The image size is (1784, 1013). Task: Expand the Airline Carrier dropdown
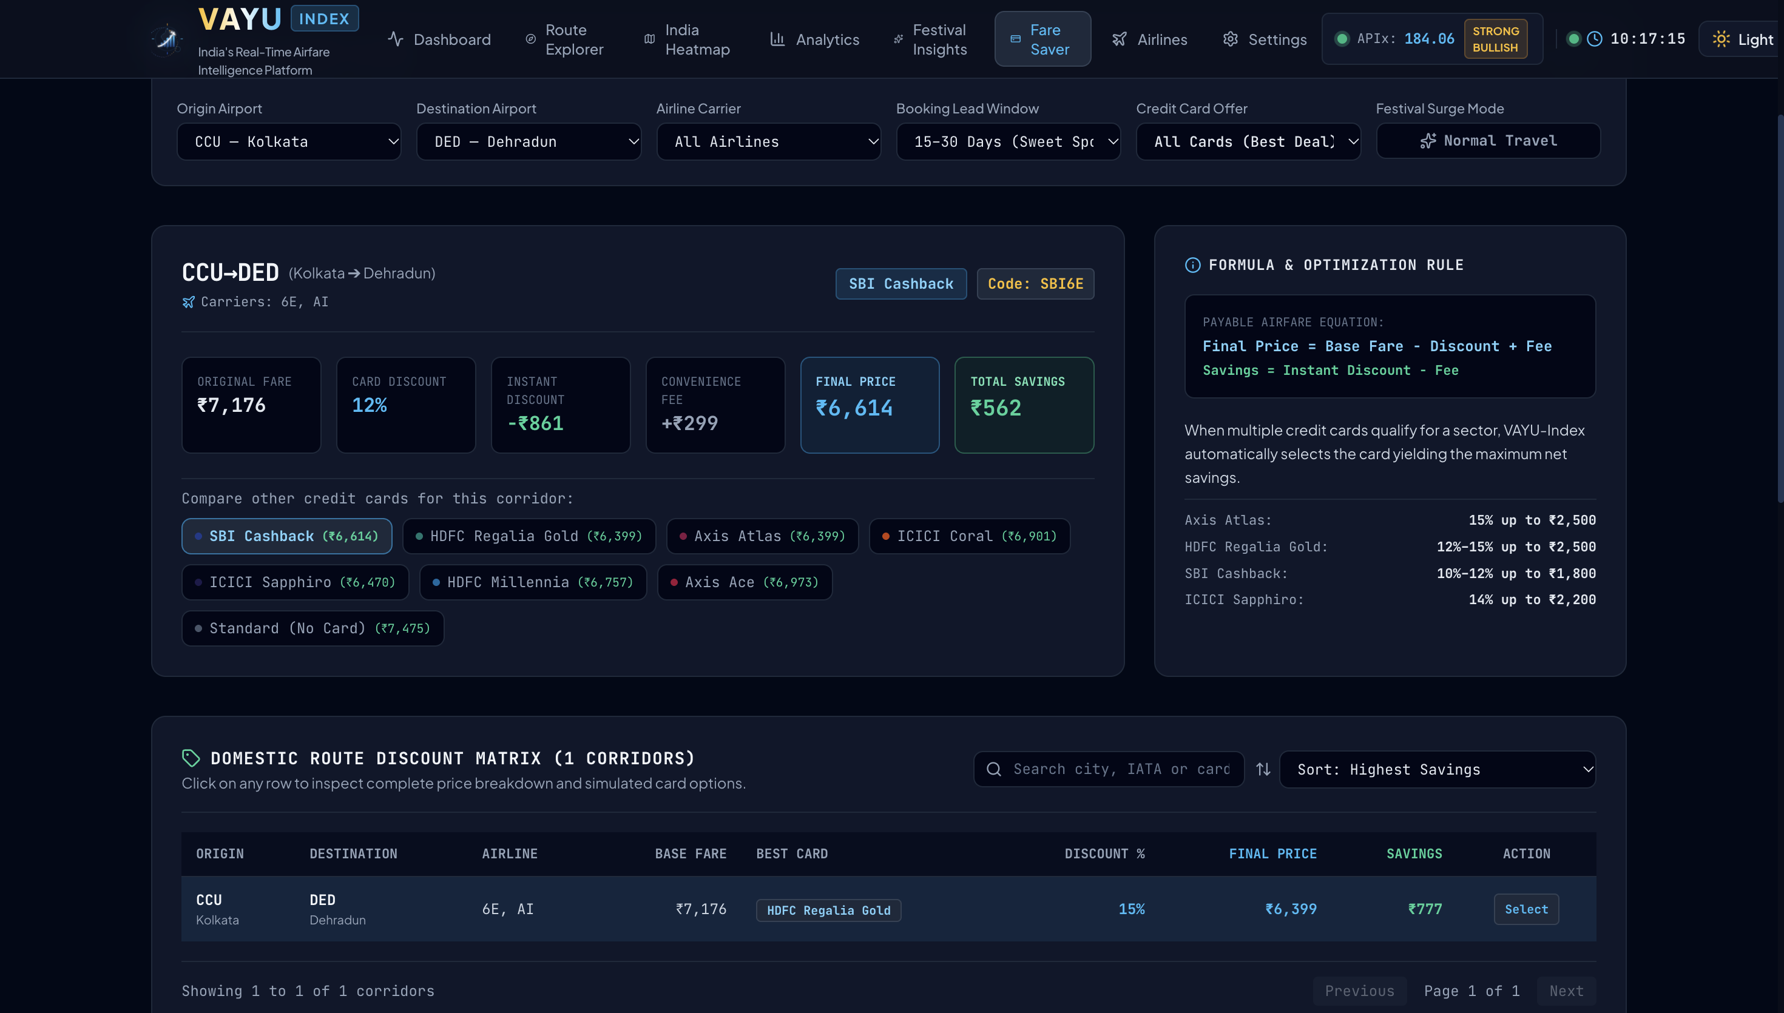coord(768,141)
